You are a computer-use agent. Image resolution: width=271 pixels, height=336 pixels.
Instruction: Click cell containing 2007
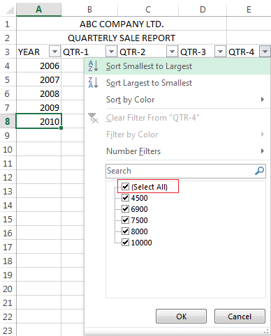pos(39,79)
